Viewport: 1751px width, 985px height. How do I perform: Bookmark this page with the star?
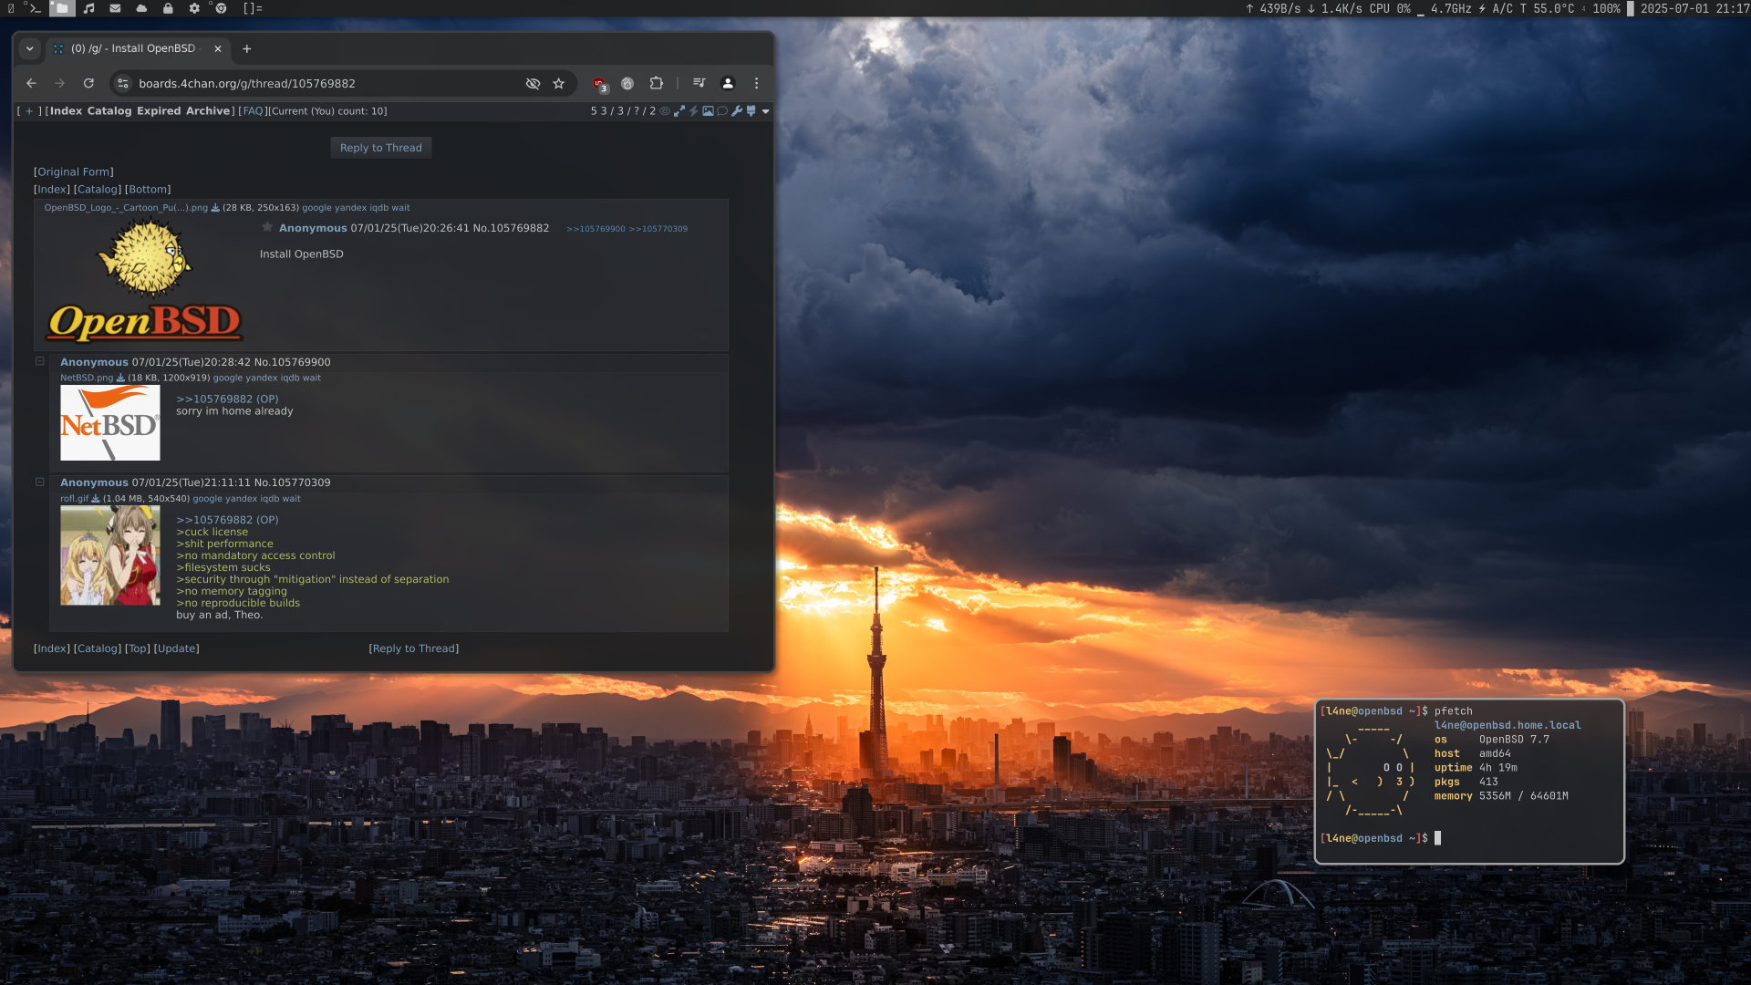click(559, 83)
